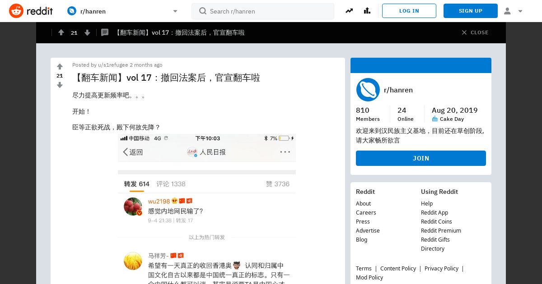Click the post type icon in header bar
This screenshot has height=284, width=542.
click(x=105, y=32)
